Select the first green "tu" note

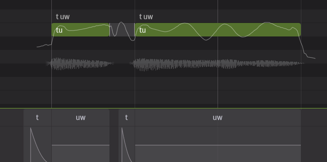click(x=81, y=30)
